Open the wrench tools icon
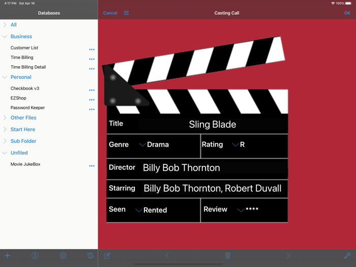This screenshot has width=356, height=267. pyautogui.click(x=347, y=256)
